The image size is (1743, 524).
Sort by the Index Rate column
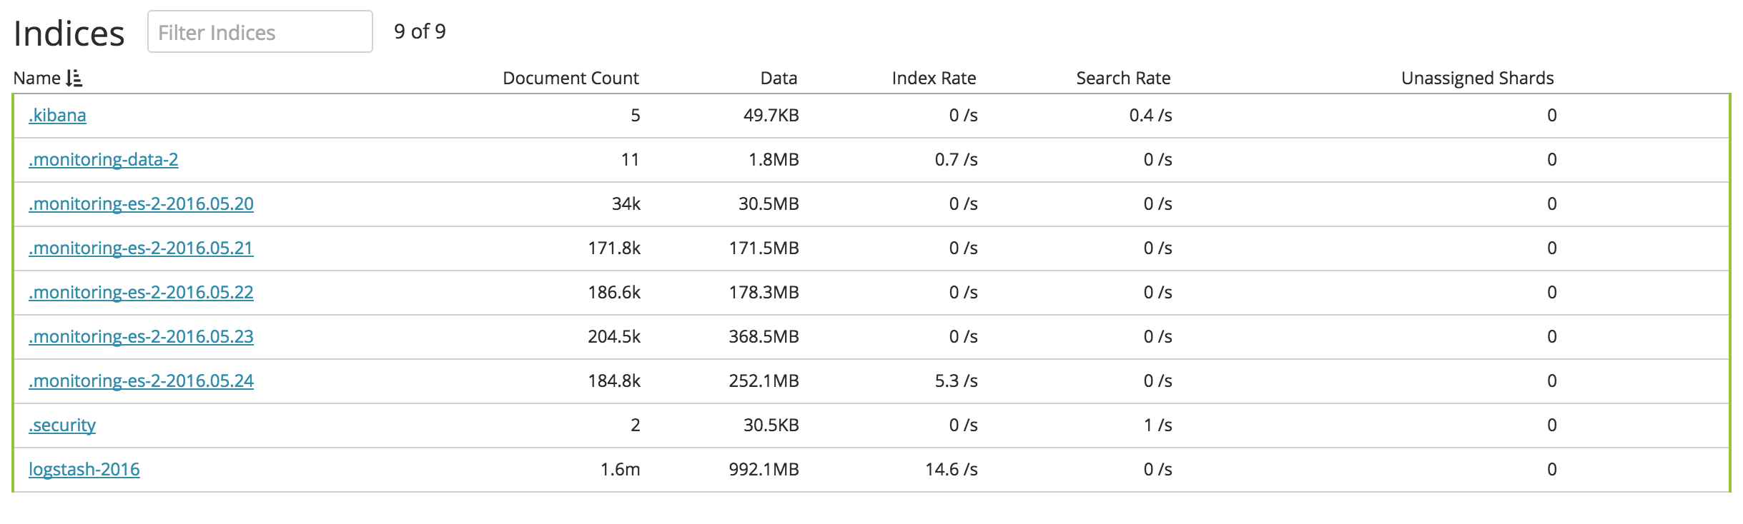tap(934, 79)
